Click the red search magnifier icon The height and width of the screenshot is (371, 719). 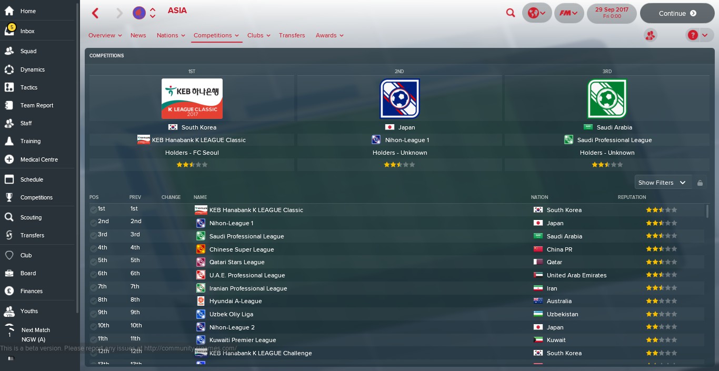pyautogui.click(x=510, y=13)
